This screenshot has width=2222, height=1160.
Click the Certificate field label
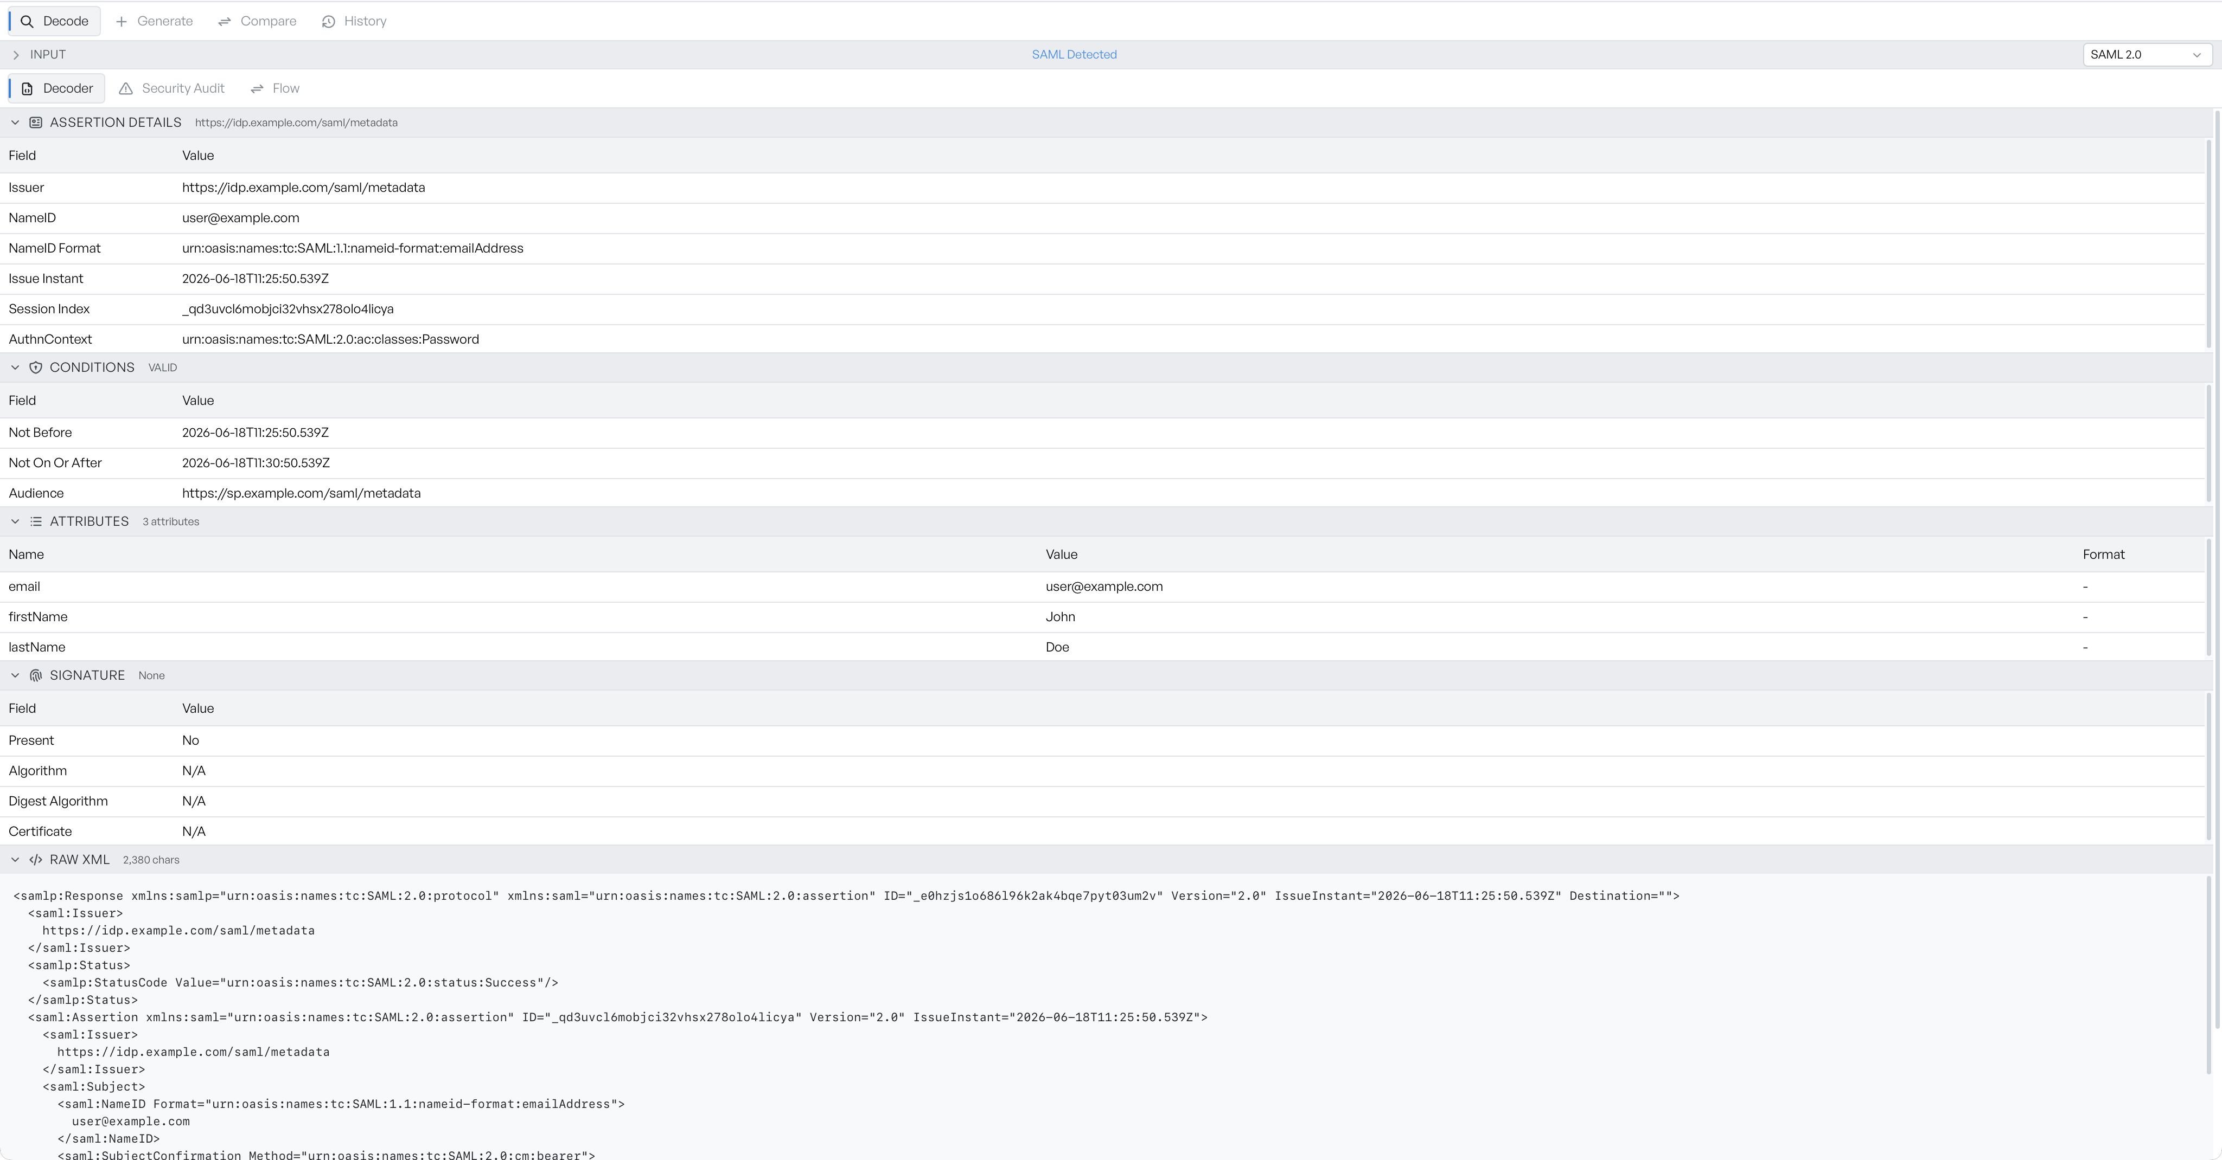tap(40, 832)
